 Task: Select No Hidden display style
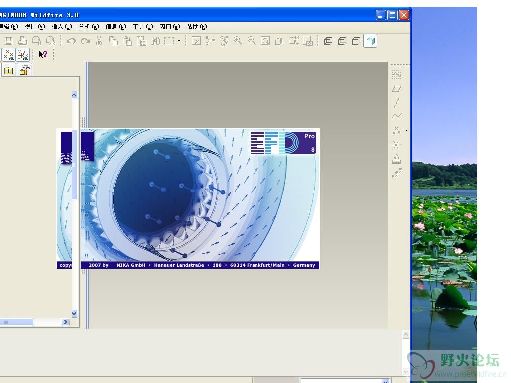point(356,41)
